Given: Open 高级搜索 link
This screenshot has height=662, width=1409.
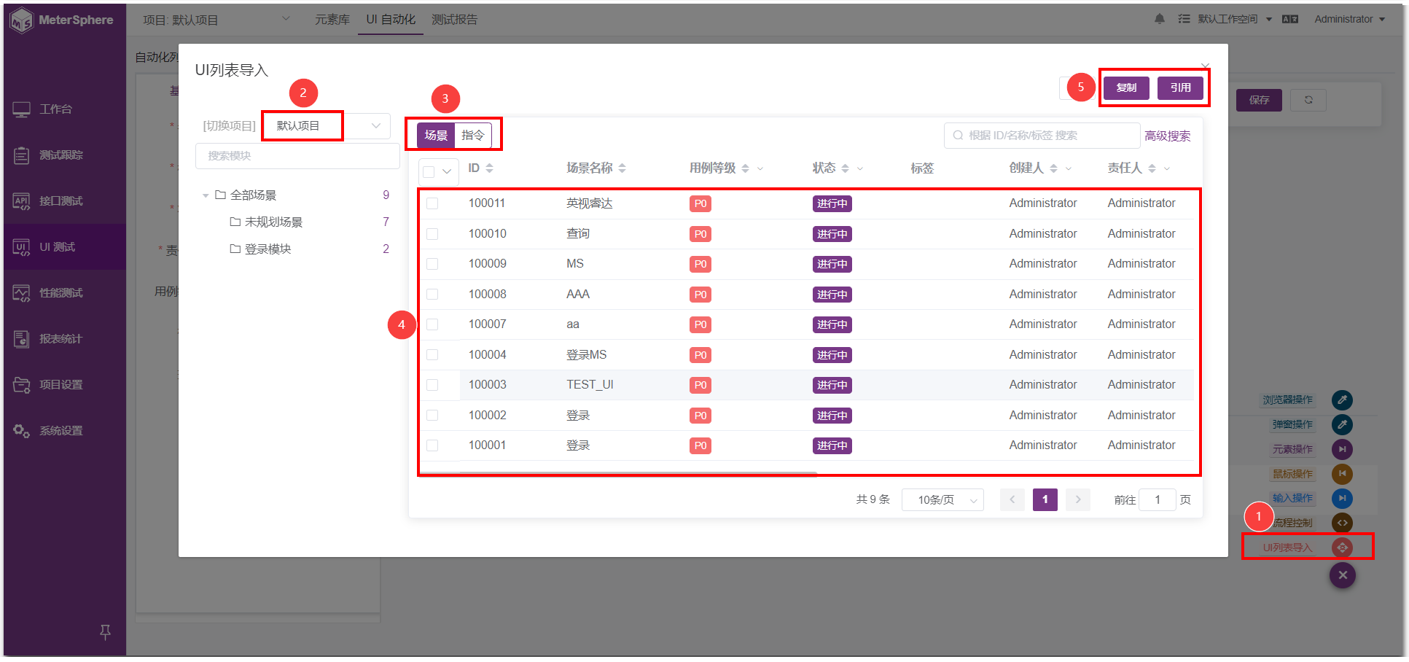Looking at the screenshot, I should pyautogui.click(x=1168, y=136).
